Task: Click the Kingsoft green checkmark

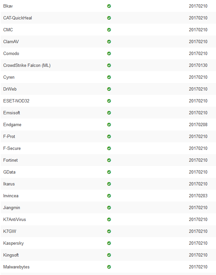Action: click(109, 255)
